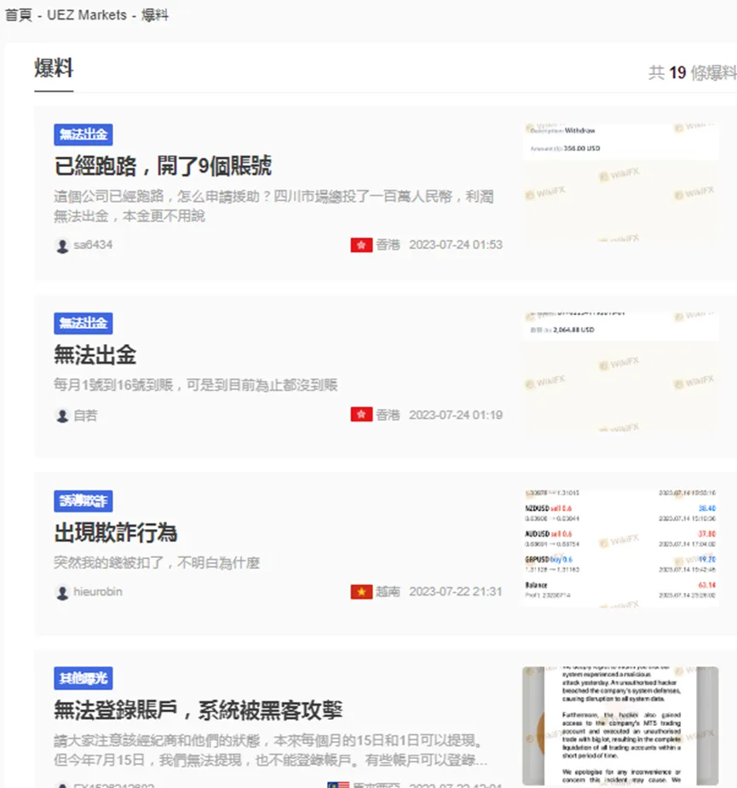
Task: Click user avatar icon beside hieurobin
Action: coord(62,593)
